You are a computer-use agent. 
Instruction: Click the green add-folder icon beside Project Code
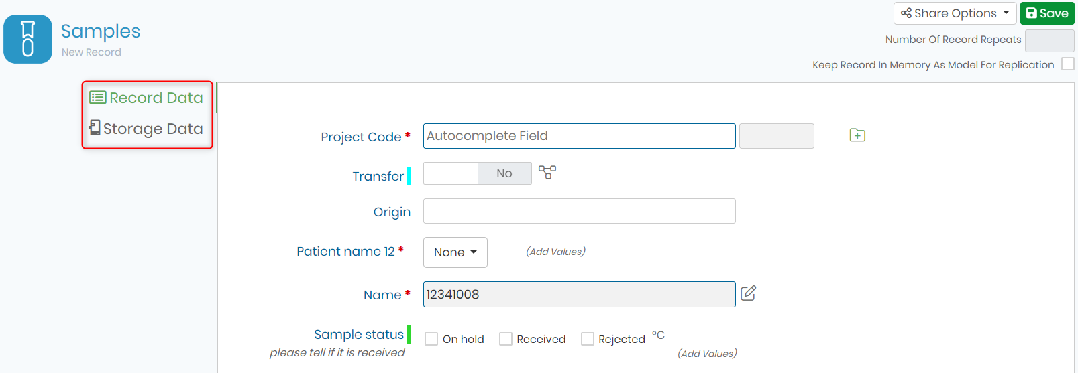pyautogui.click(x=857, y=135)
